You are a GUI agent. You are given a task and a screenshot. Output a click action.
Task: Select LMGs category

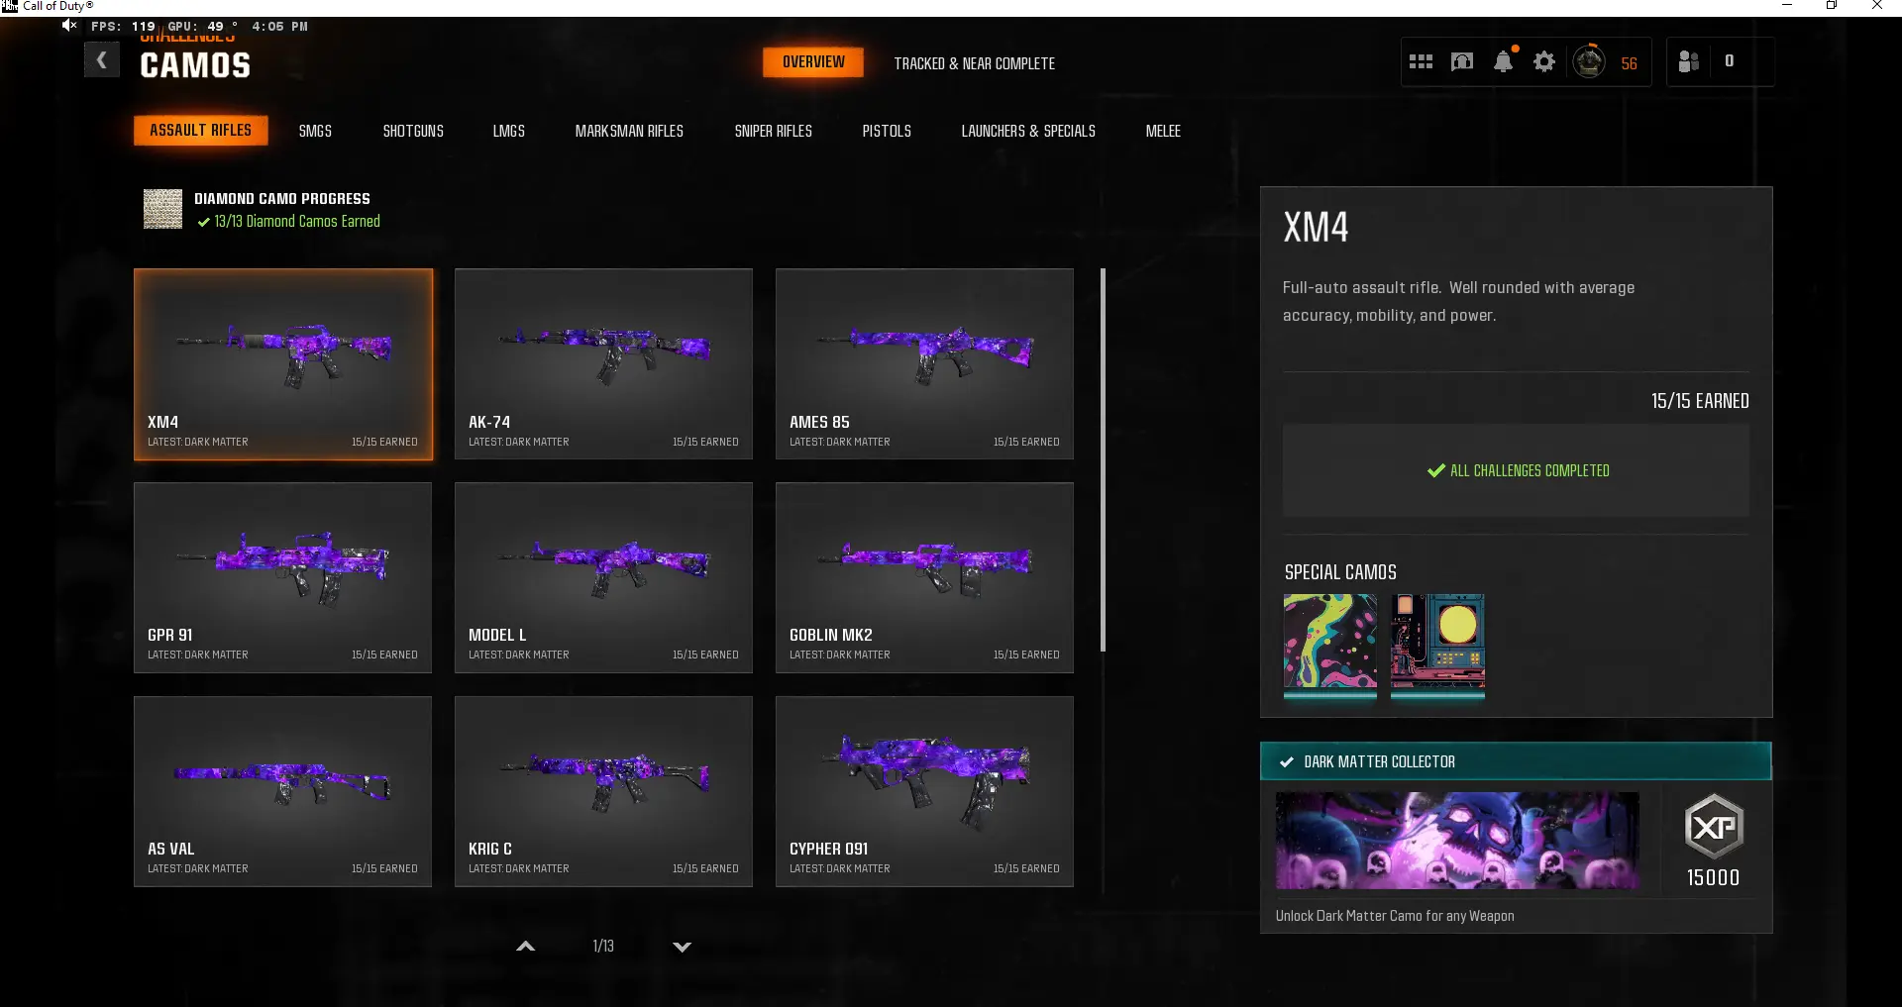click(509, 131)
